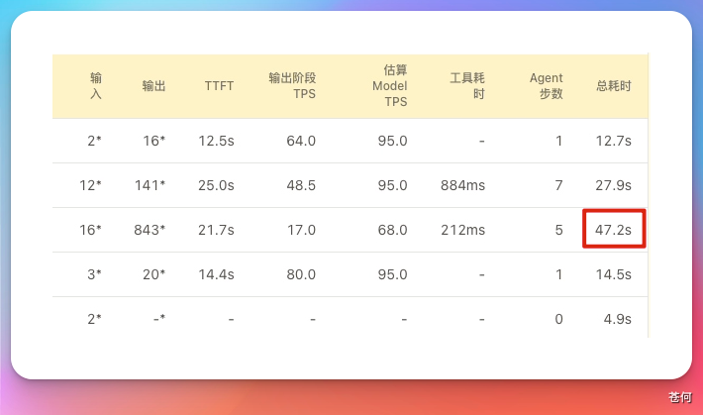Select the TTFT cell 12.5s
This screenshot has width=703, height=415.
point(216,141)
